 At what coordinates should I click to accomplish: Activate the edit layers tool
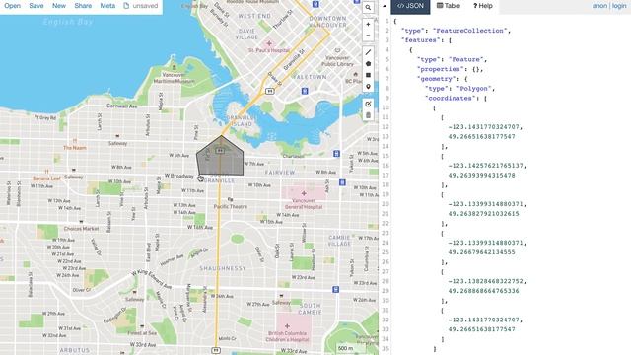(368, 104)
